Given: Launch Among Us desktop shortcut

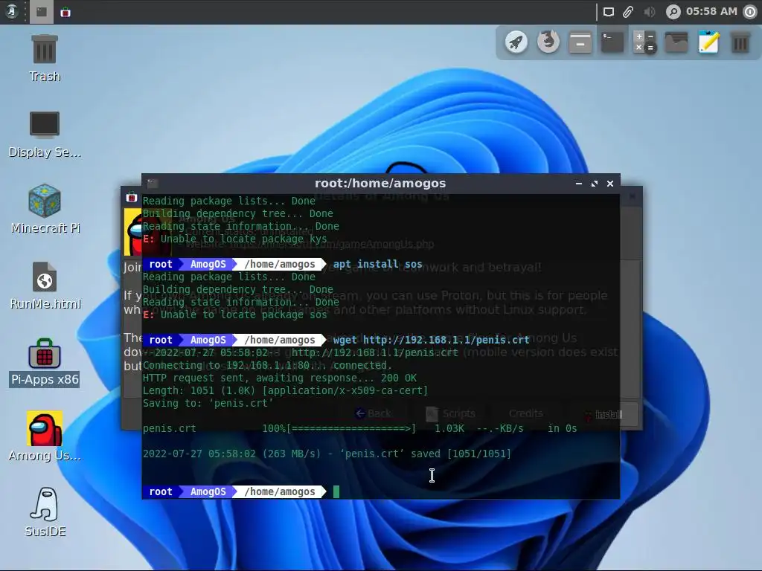Looking at the screenshot, I should [44, 437].
